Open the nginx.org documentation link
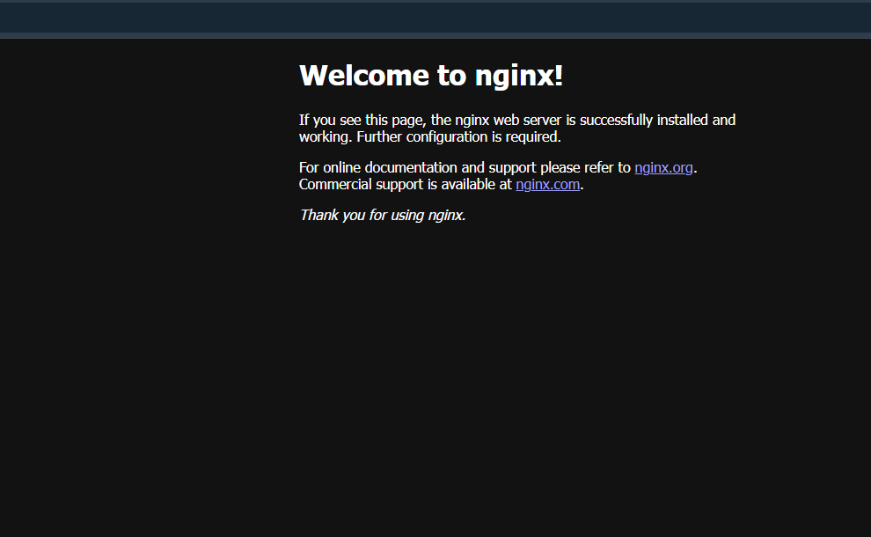The image size is (871, 537). click(x=663, y=167)
